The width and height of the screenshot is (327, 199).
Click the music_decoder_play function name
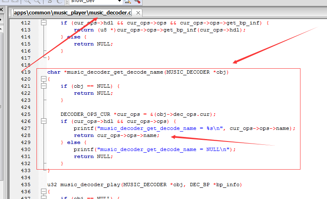[90, 185]
